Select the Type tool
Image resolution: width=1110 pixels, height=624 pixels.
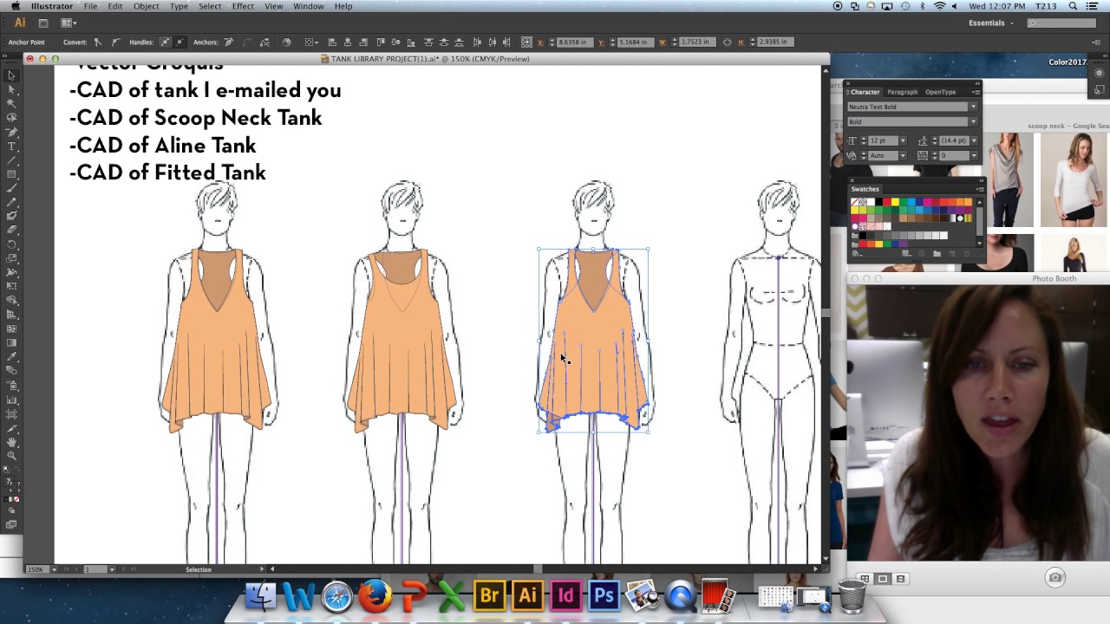(11, 146)
